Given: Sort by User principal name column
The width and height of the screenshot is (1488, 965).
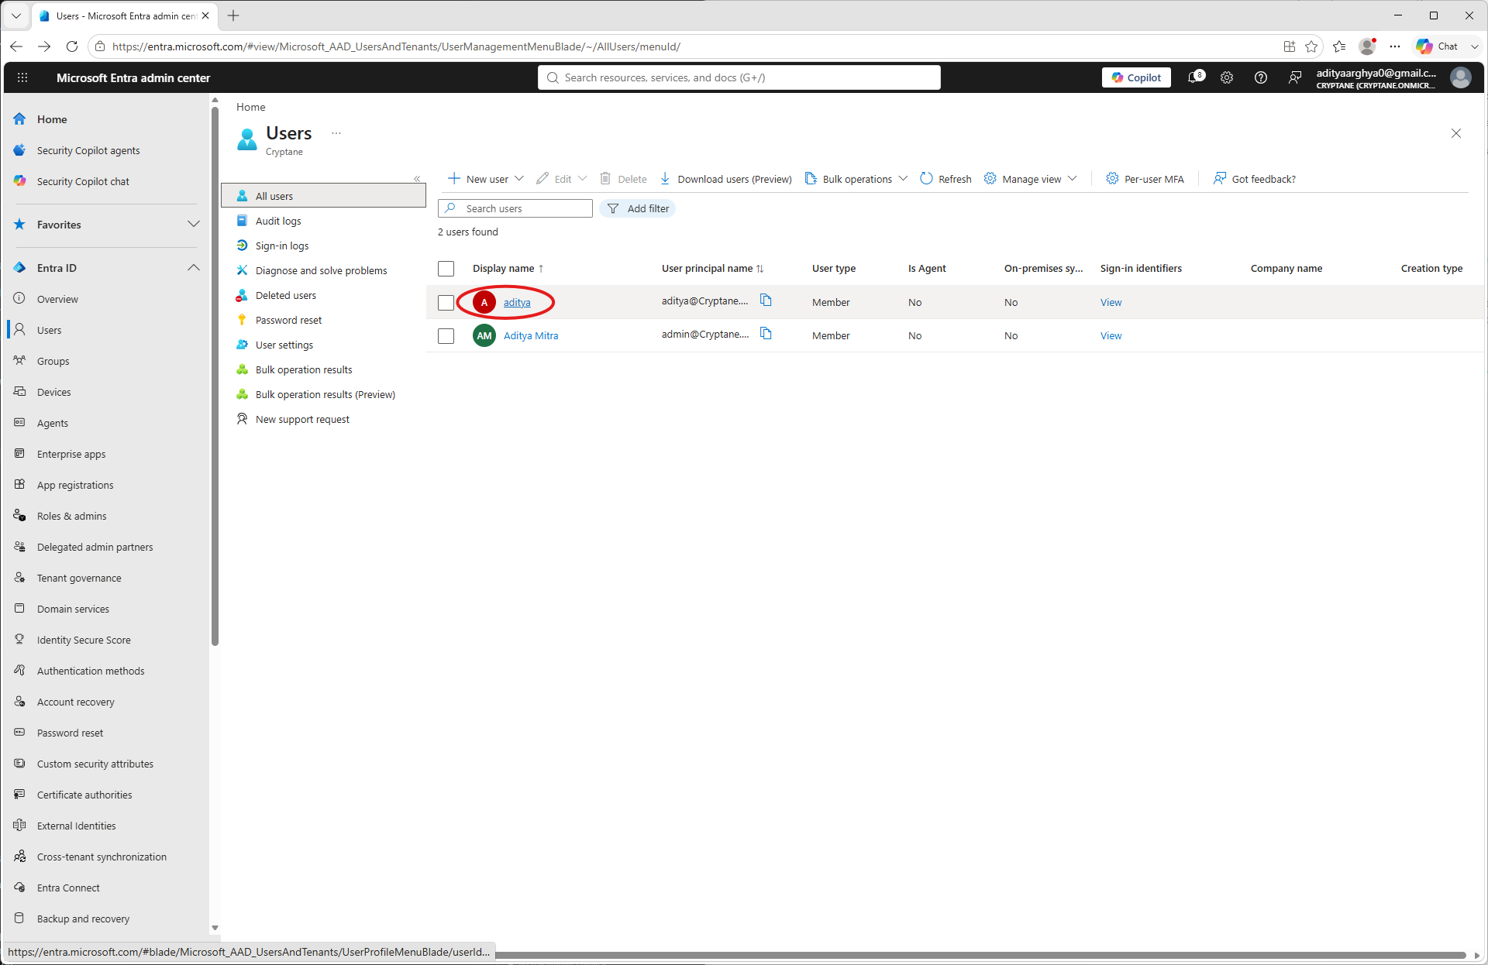Looking at the screenshot, I should [x=713, y=269].
